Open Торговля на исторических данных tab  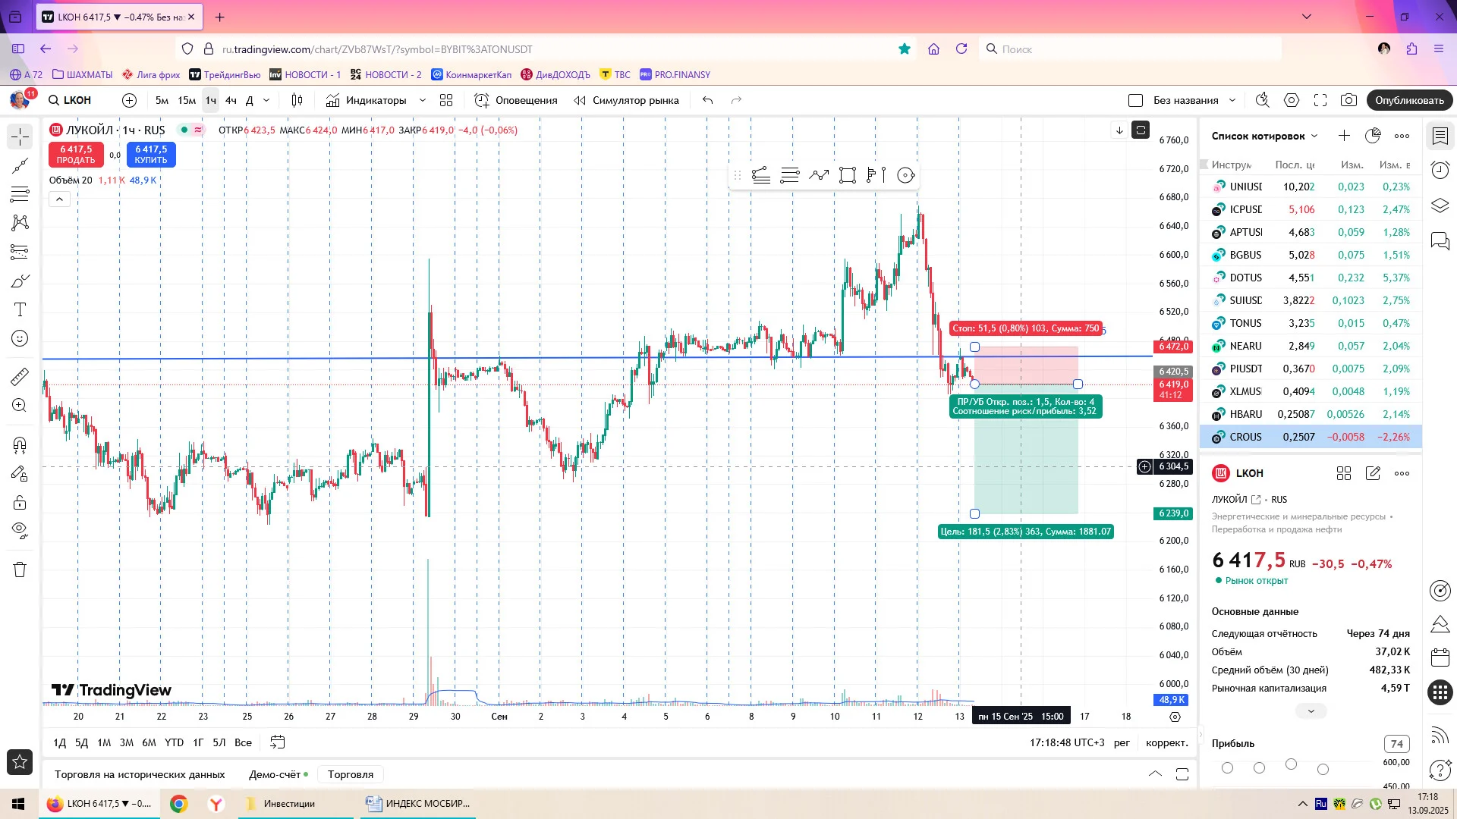140,774
